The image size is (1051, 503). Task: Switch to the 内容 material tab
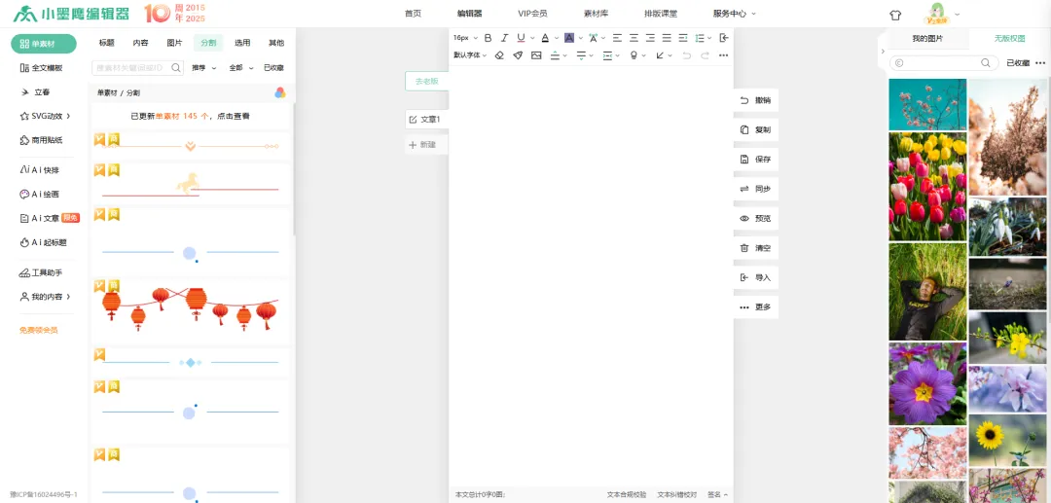click(140, 43)
